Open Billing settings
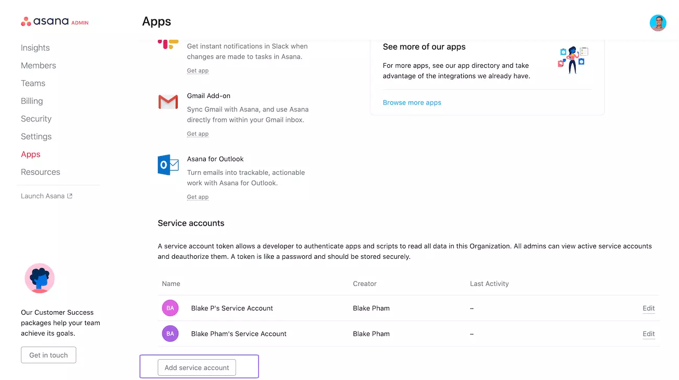The image size is (679, 380). 32,101
